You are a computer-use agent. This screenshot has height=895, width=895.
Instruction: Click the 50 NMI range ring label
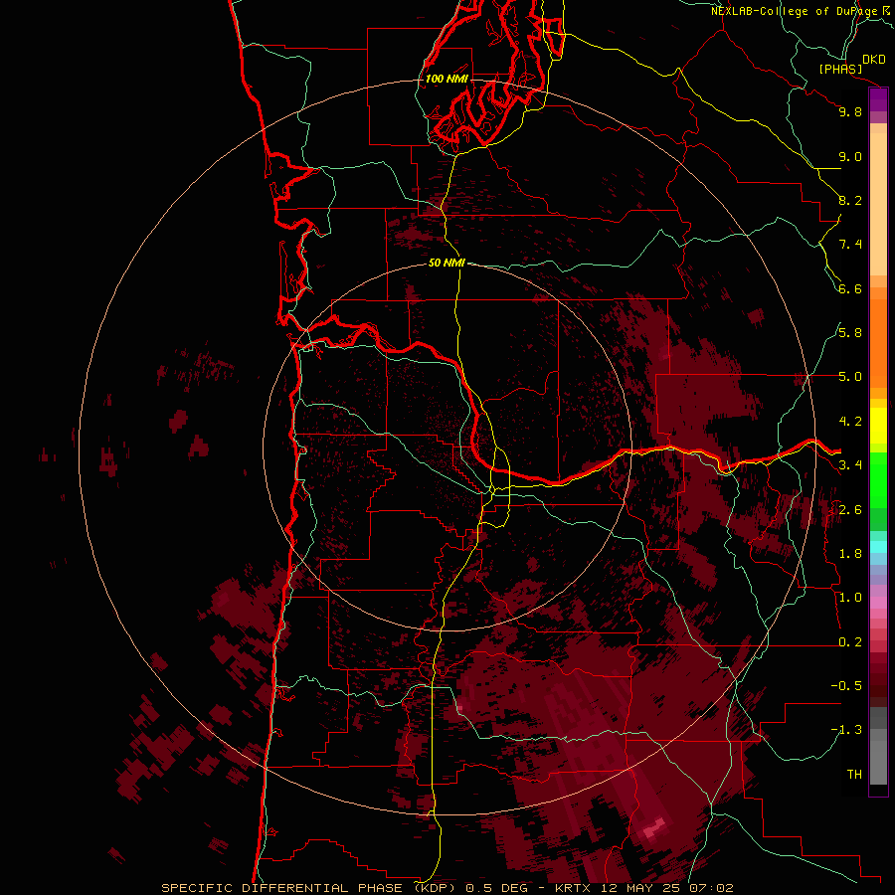pos(447,263)
